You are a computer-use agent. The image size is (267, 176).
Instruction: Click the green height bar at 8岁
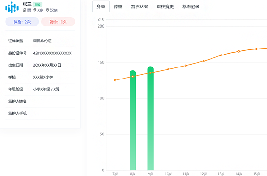(133, 121)
